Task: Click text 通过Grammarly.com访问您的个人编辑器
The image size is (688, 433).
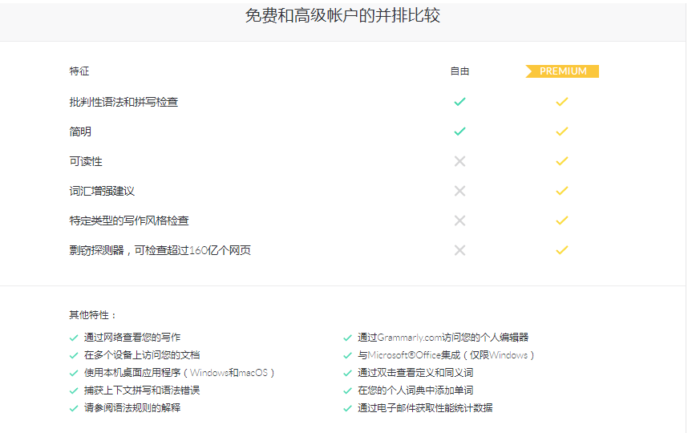Action: click(443, 338)
